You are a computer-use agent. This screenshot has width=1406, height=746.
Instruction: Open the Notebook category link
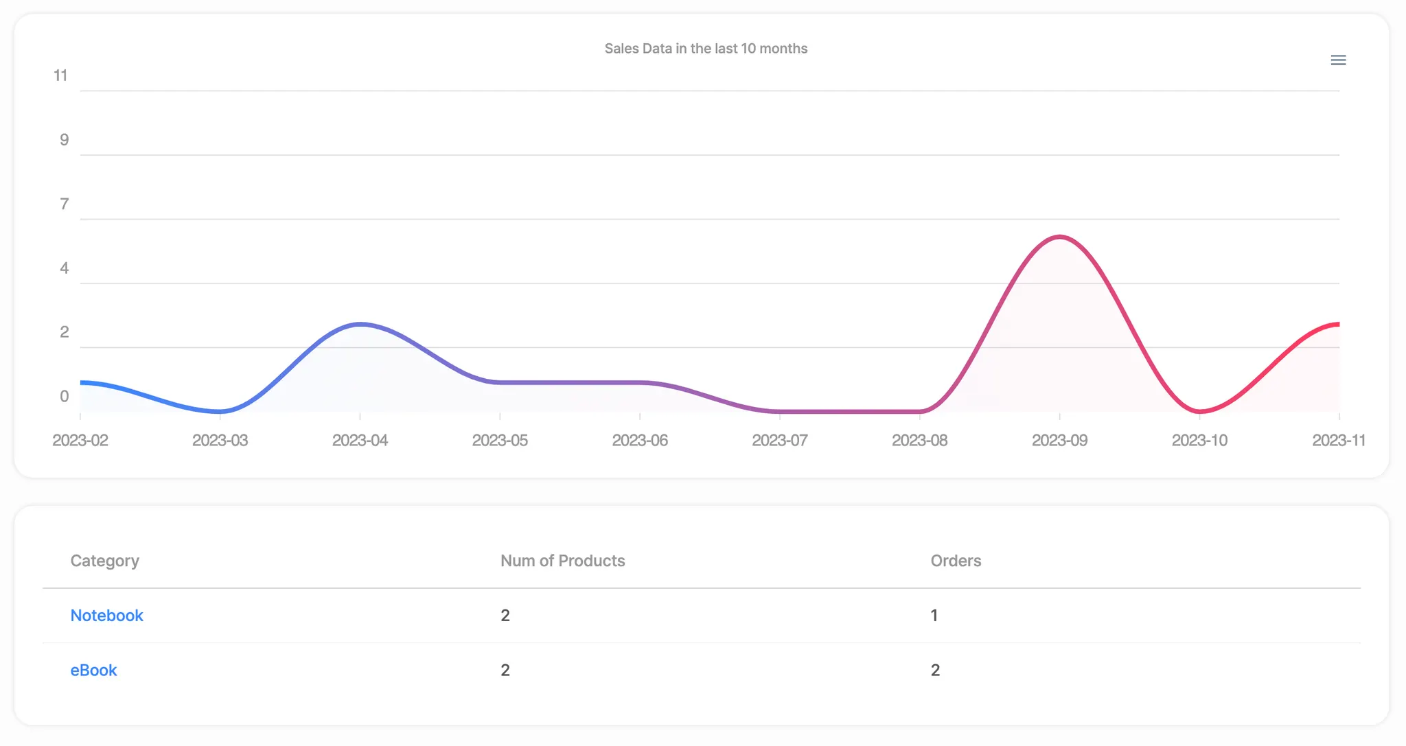click(106, 616)
